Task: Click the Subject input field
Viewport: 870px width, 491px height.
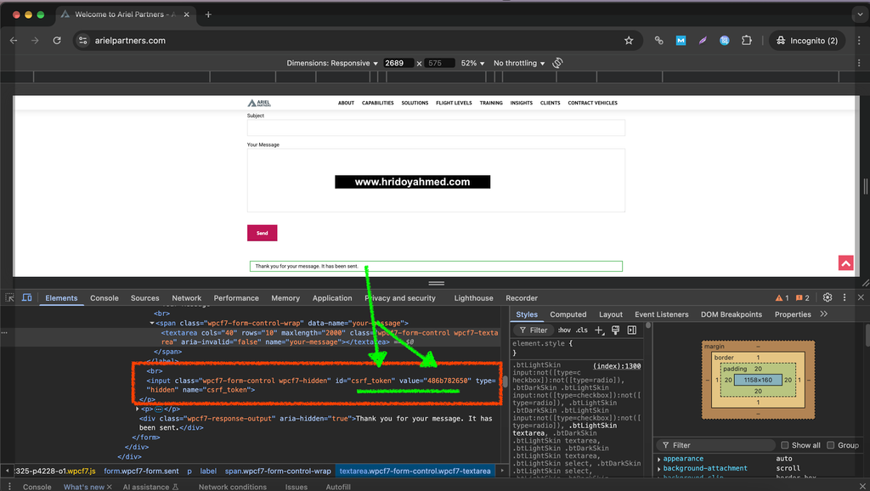Action: [x=436, y=127]
